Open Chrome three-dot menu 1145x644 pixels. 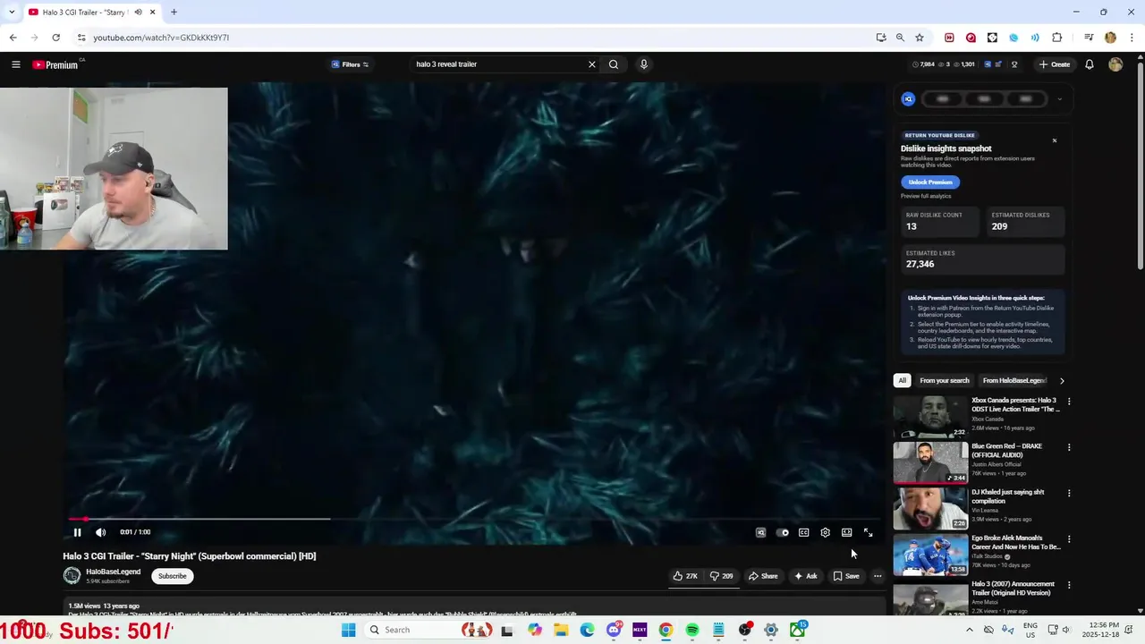point(1132,38)
